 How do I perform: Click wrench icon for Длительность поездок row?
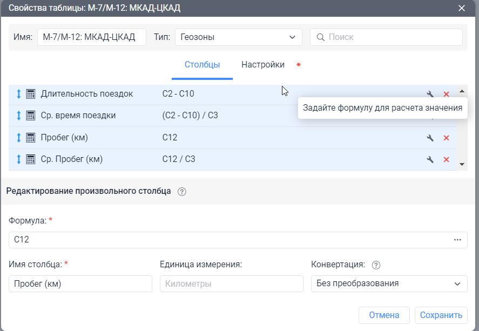pyautogui.click(x=430, y=94)
